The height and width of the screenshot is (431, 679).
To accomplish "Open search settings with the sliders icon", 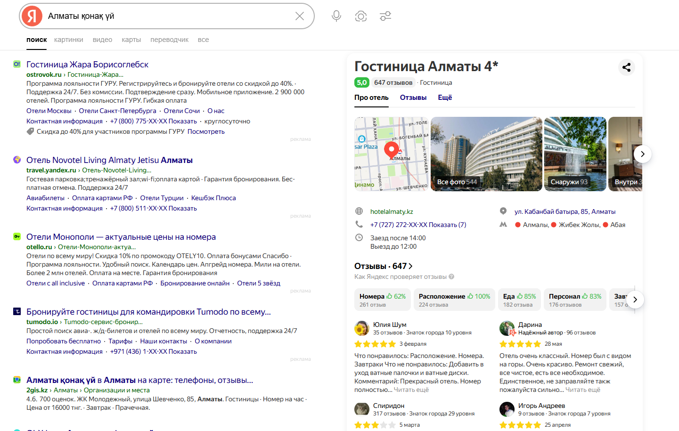I will point(385,16).
